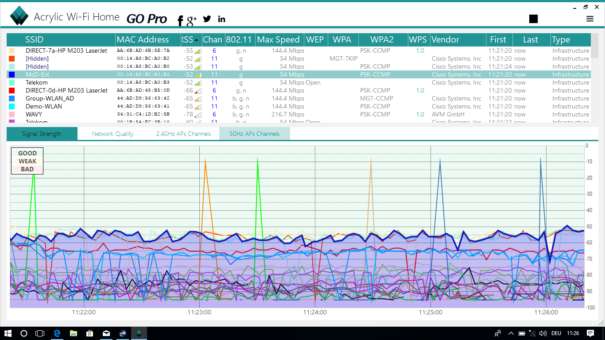Click the GO Pro upgrade link
The height and width of the screenshot is (340, 605).
coord(147,19)
